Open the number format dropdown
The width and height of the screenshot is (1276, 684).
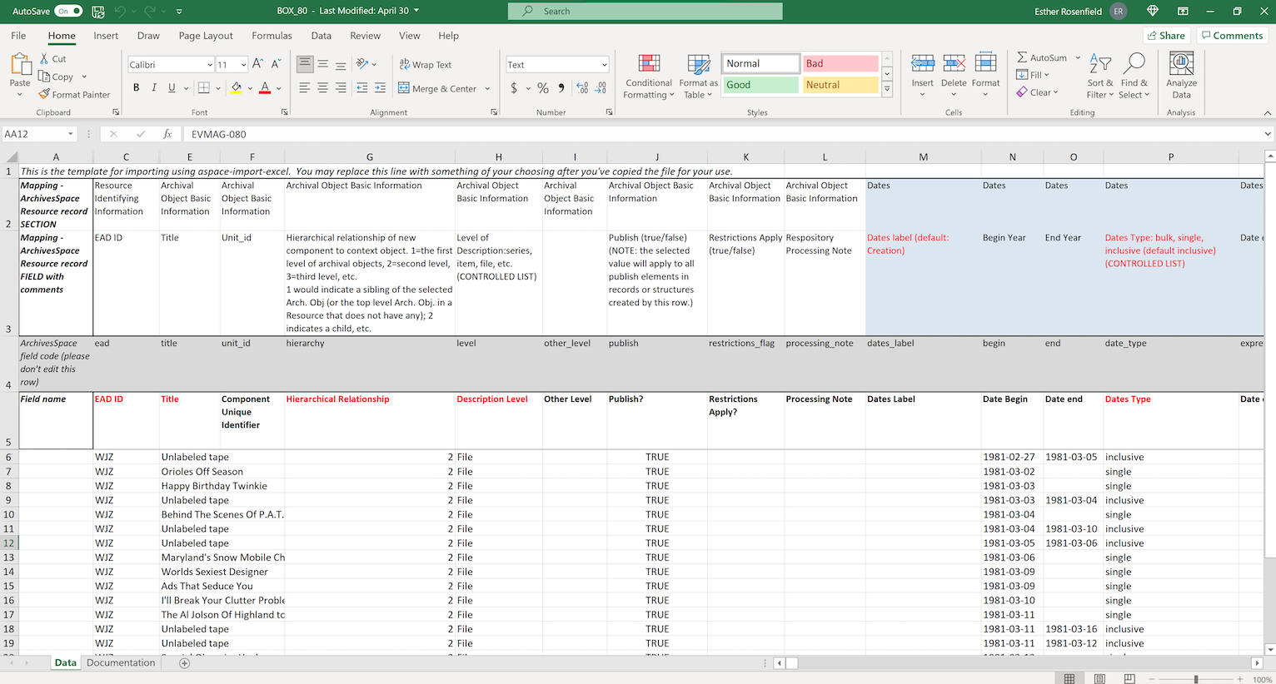[x=604, y=65]
